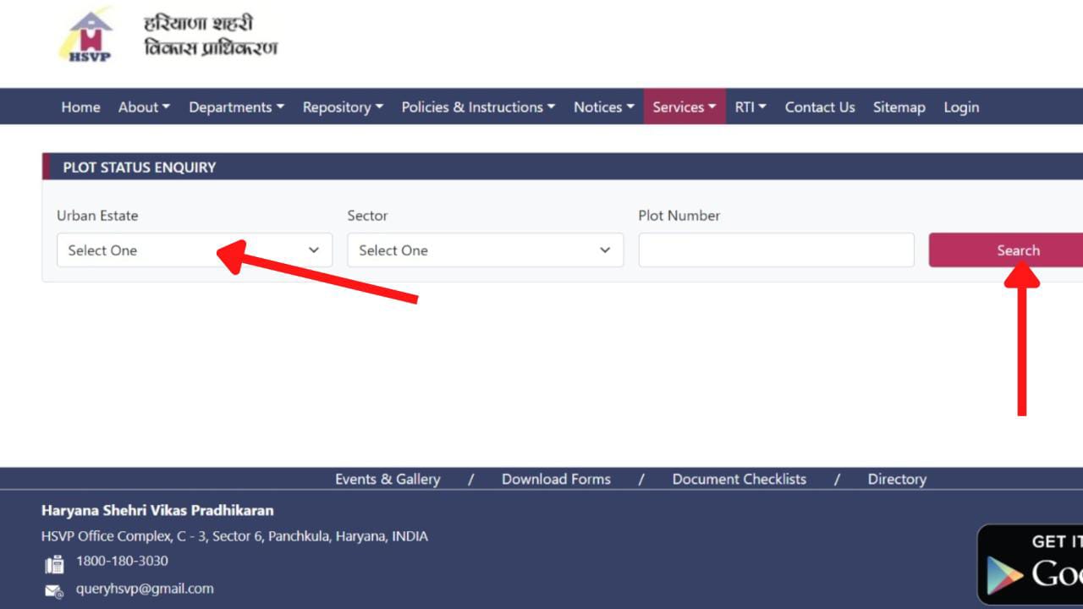The width and height of the screenshot is (1083, 609).
Task: Click the telephone icon in the footer
Action: click(x=53, y=562)
